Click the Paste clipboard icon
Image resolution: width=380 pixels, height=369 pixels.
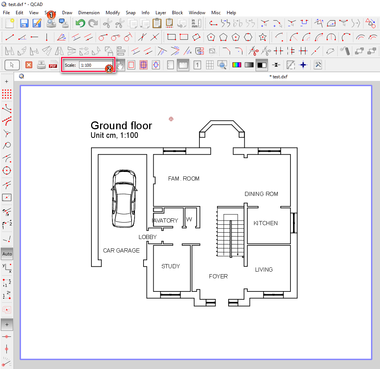(157, 23)
